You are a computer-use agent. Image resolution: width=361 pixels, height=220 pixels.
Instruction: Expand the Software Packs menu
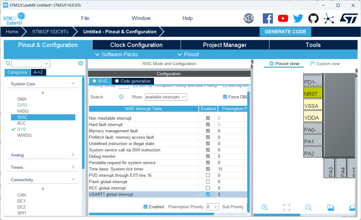coord(116,54)
